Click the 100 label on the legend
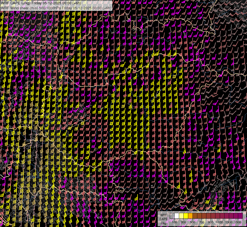Screen dimensions: 247x227 174,222
